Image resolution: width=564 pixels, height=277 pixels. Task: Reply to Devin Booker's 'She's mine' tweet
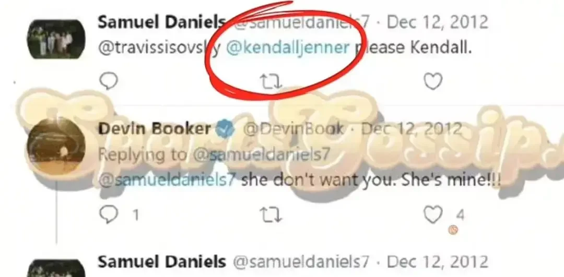click(108, 215)
